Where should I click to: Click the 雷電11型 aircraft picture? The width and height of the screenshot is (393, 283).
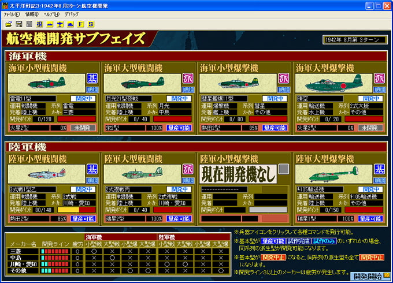47,83
